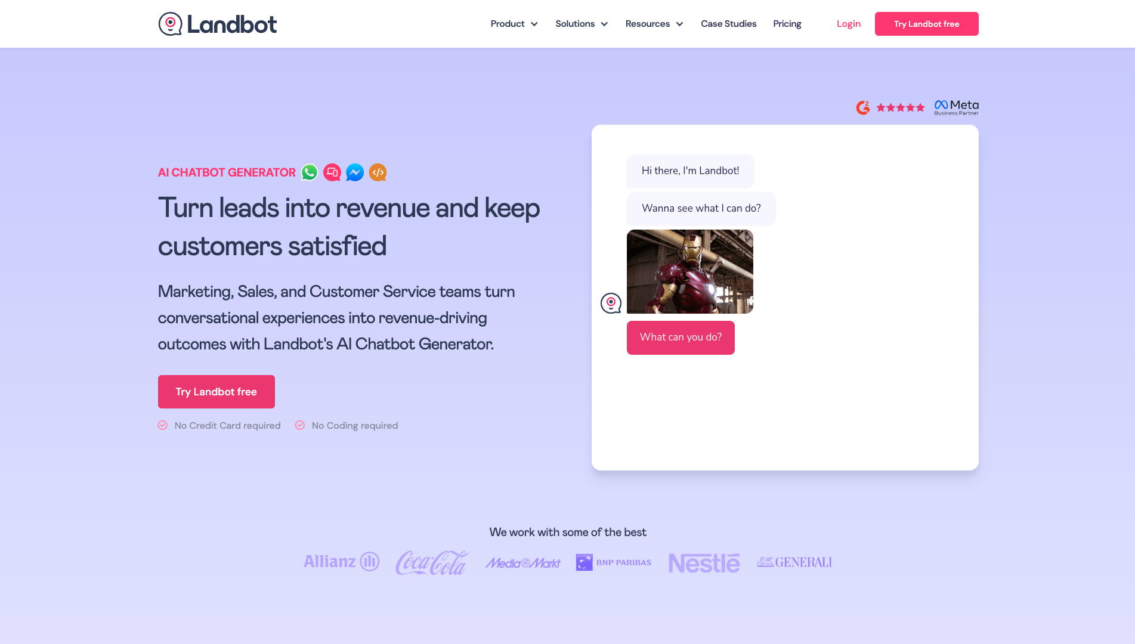The height and width of the screenshot is (644, 1135).
Task: Open the Solutions dropdown
Action: 581,24
